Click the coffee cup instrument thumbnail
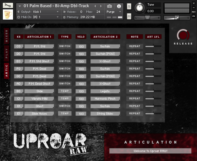The width and height of the screenshot is (197, 161). [8, 14]
